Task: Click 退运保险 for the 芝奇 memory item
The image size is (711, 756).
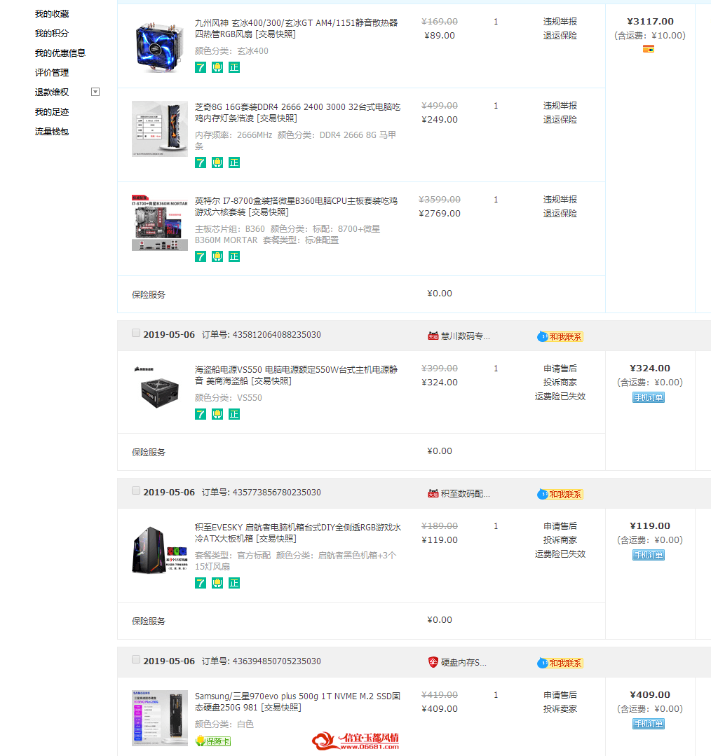Action: [560, 120]
